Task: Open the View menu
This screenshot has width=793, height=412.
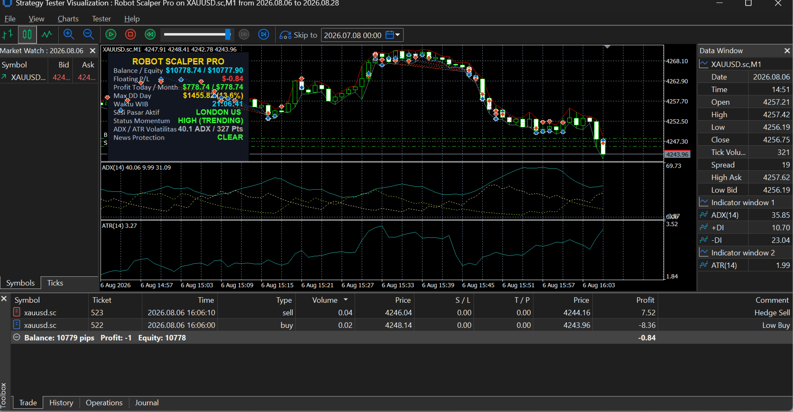Action: coord(36,19)
